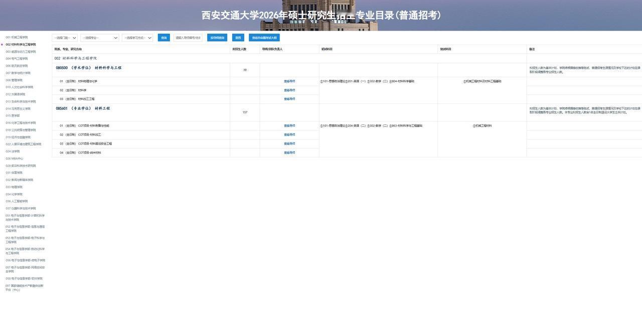The image size is (642, 324).
Task: Select 031 体育学院 in sidebar
Action: pos(14,173)
